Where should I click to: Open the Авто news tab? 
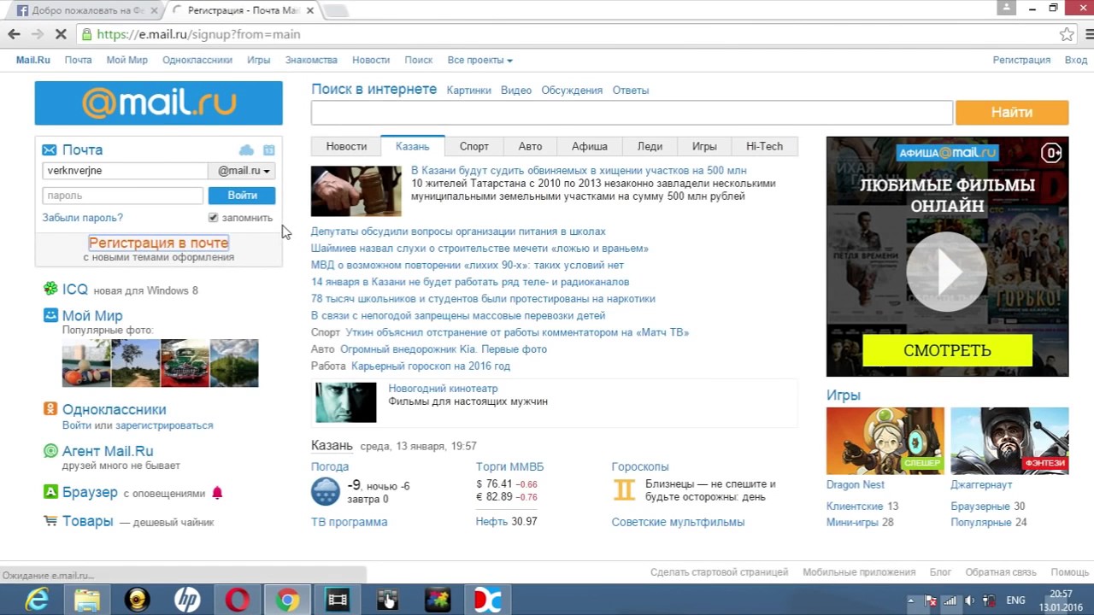[x=530, y=146]
